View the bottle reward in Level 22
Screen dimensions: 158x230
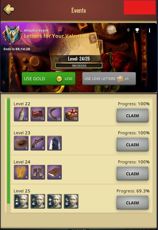[x=21, y=114]
